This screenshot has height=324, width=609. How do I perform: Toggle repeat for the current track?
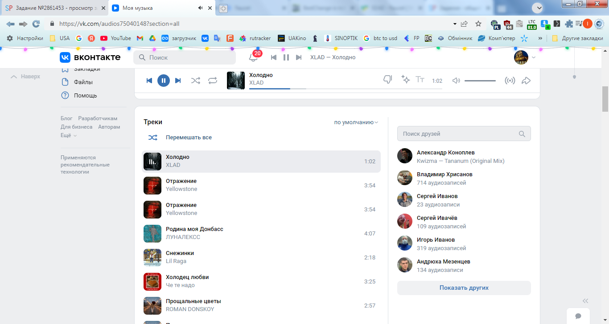(x=213, y=81)
